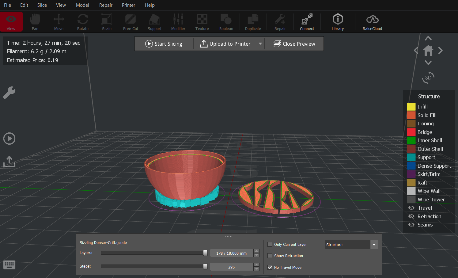This screenshot has height=278, width=458.
Task: Click the upload icon on left sidebar
Action: pos(9,162)
